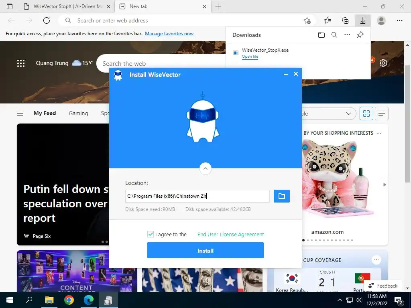Open Windows Start menu
The width and height of the screenshot is (411, 308).
(x=10, y=300)
